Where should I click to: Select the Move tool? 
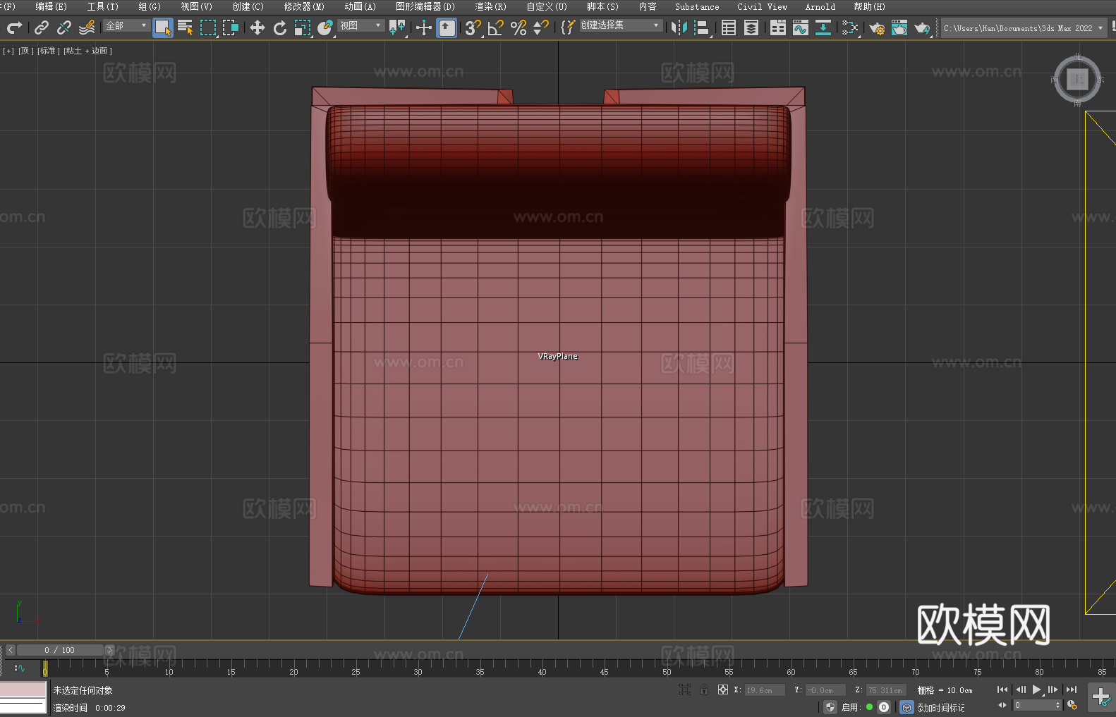257,27
